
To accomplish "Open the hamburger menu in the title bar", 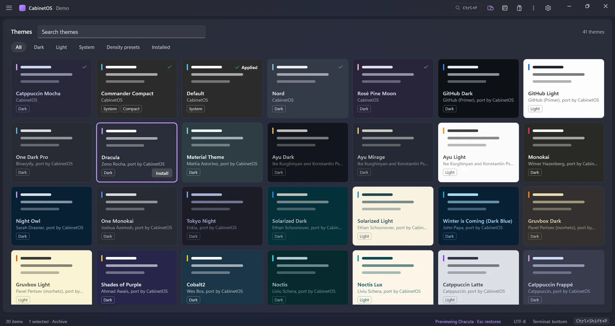I will (x=9, y=8).
